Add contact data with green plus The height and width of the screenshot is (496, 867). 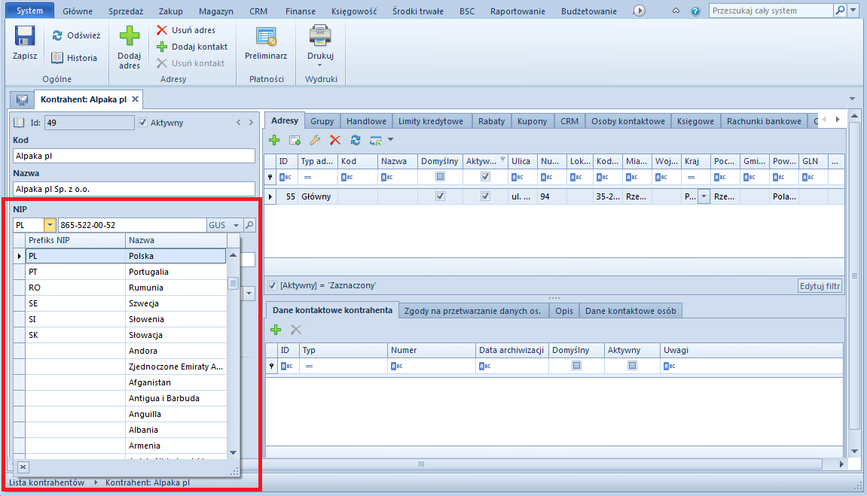click(x=276, y=330)
